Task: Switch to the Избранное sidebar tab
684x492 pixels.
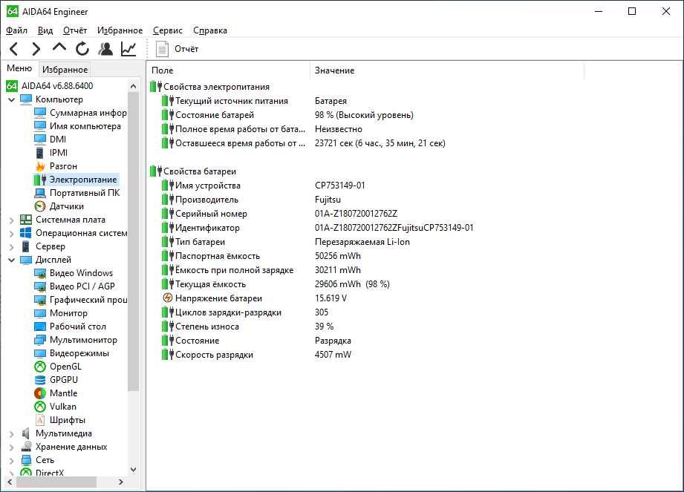Action: [x=65, y=69]
